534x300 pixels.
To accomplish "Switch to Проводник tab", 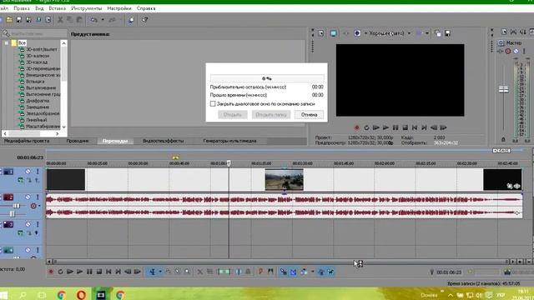I will 78,141.
